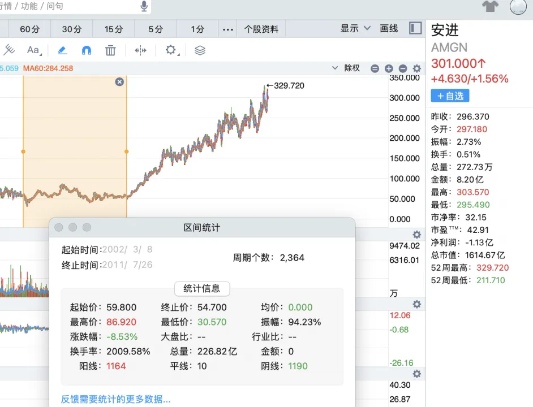
Task: Open the three-dots more periods menu
Action: pyautogui.click(x=228, y=29)
